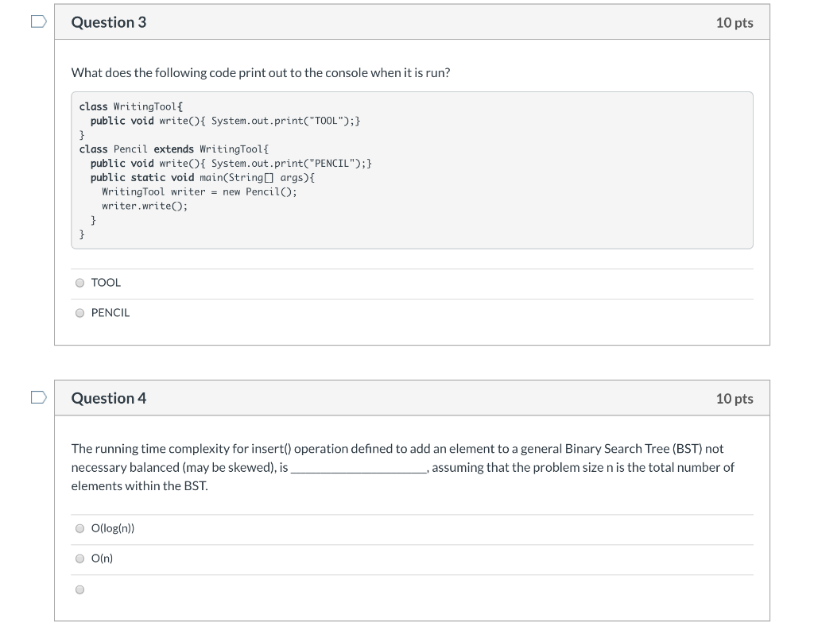Click the 10 pts label of Question 4
The width and height of the screenshot is (814, 626).
point(734,399)
